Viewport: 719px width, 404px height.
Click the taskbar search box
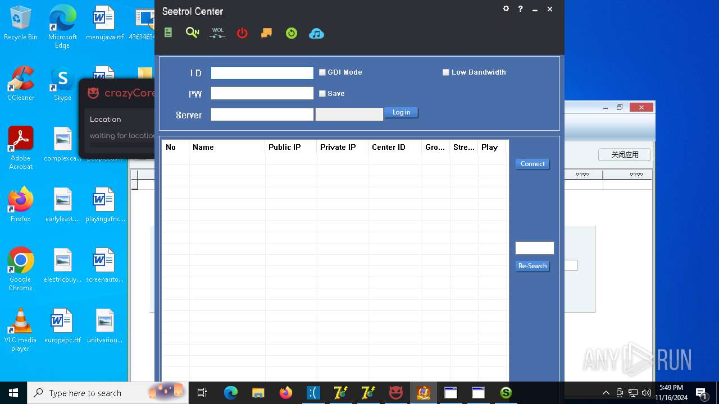(108, 393)
